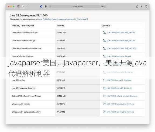Download jdk-11.0.10_osx-x64_bin.dmg
Screen dimensions: 155x132
coord(119,80)
